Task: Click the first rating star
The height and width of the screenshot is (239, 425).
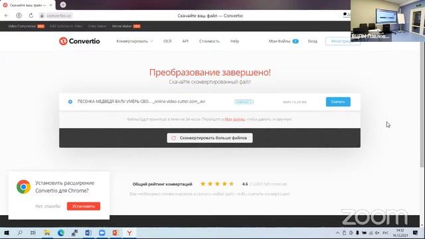Action: (203, 184)
